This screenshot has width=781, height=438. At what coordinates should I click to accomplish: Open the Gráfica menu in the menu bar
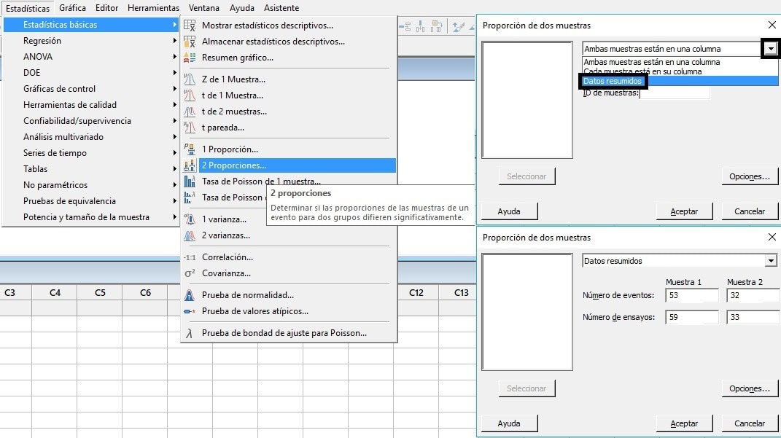[x=72, y=8]
